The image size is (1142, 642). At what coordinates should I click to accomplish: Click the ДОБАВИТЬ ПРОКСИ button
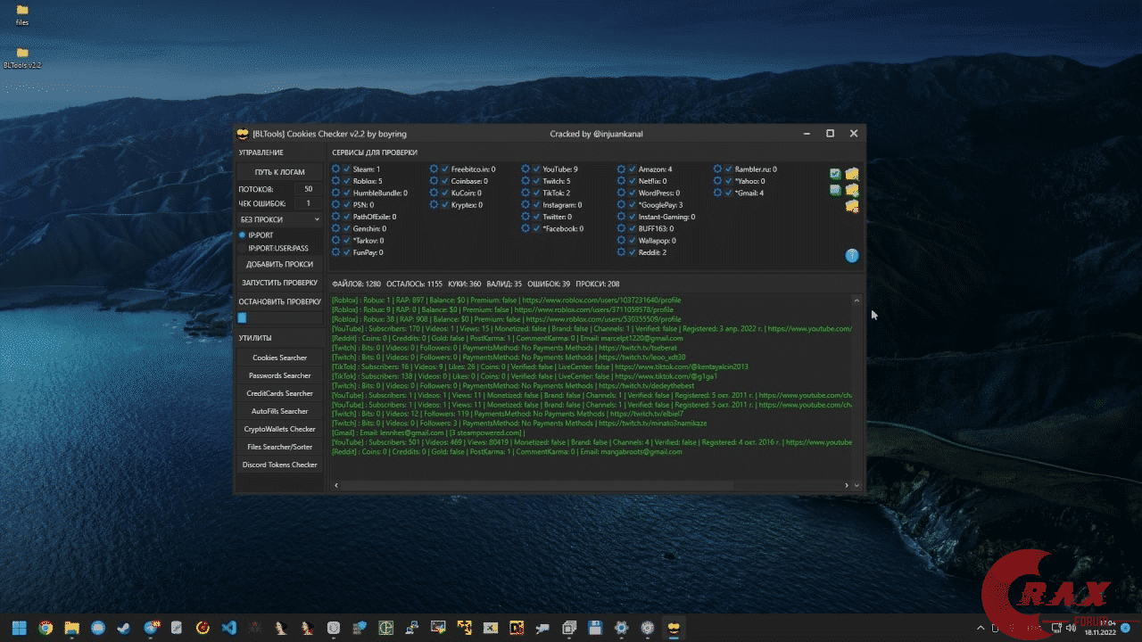[279, 264]
